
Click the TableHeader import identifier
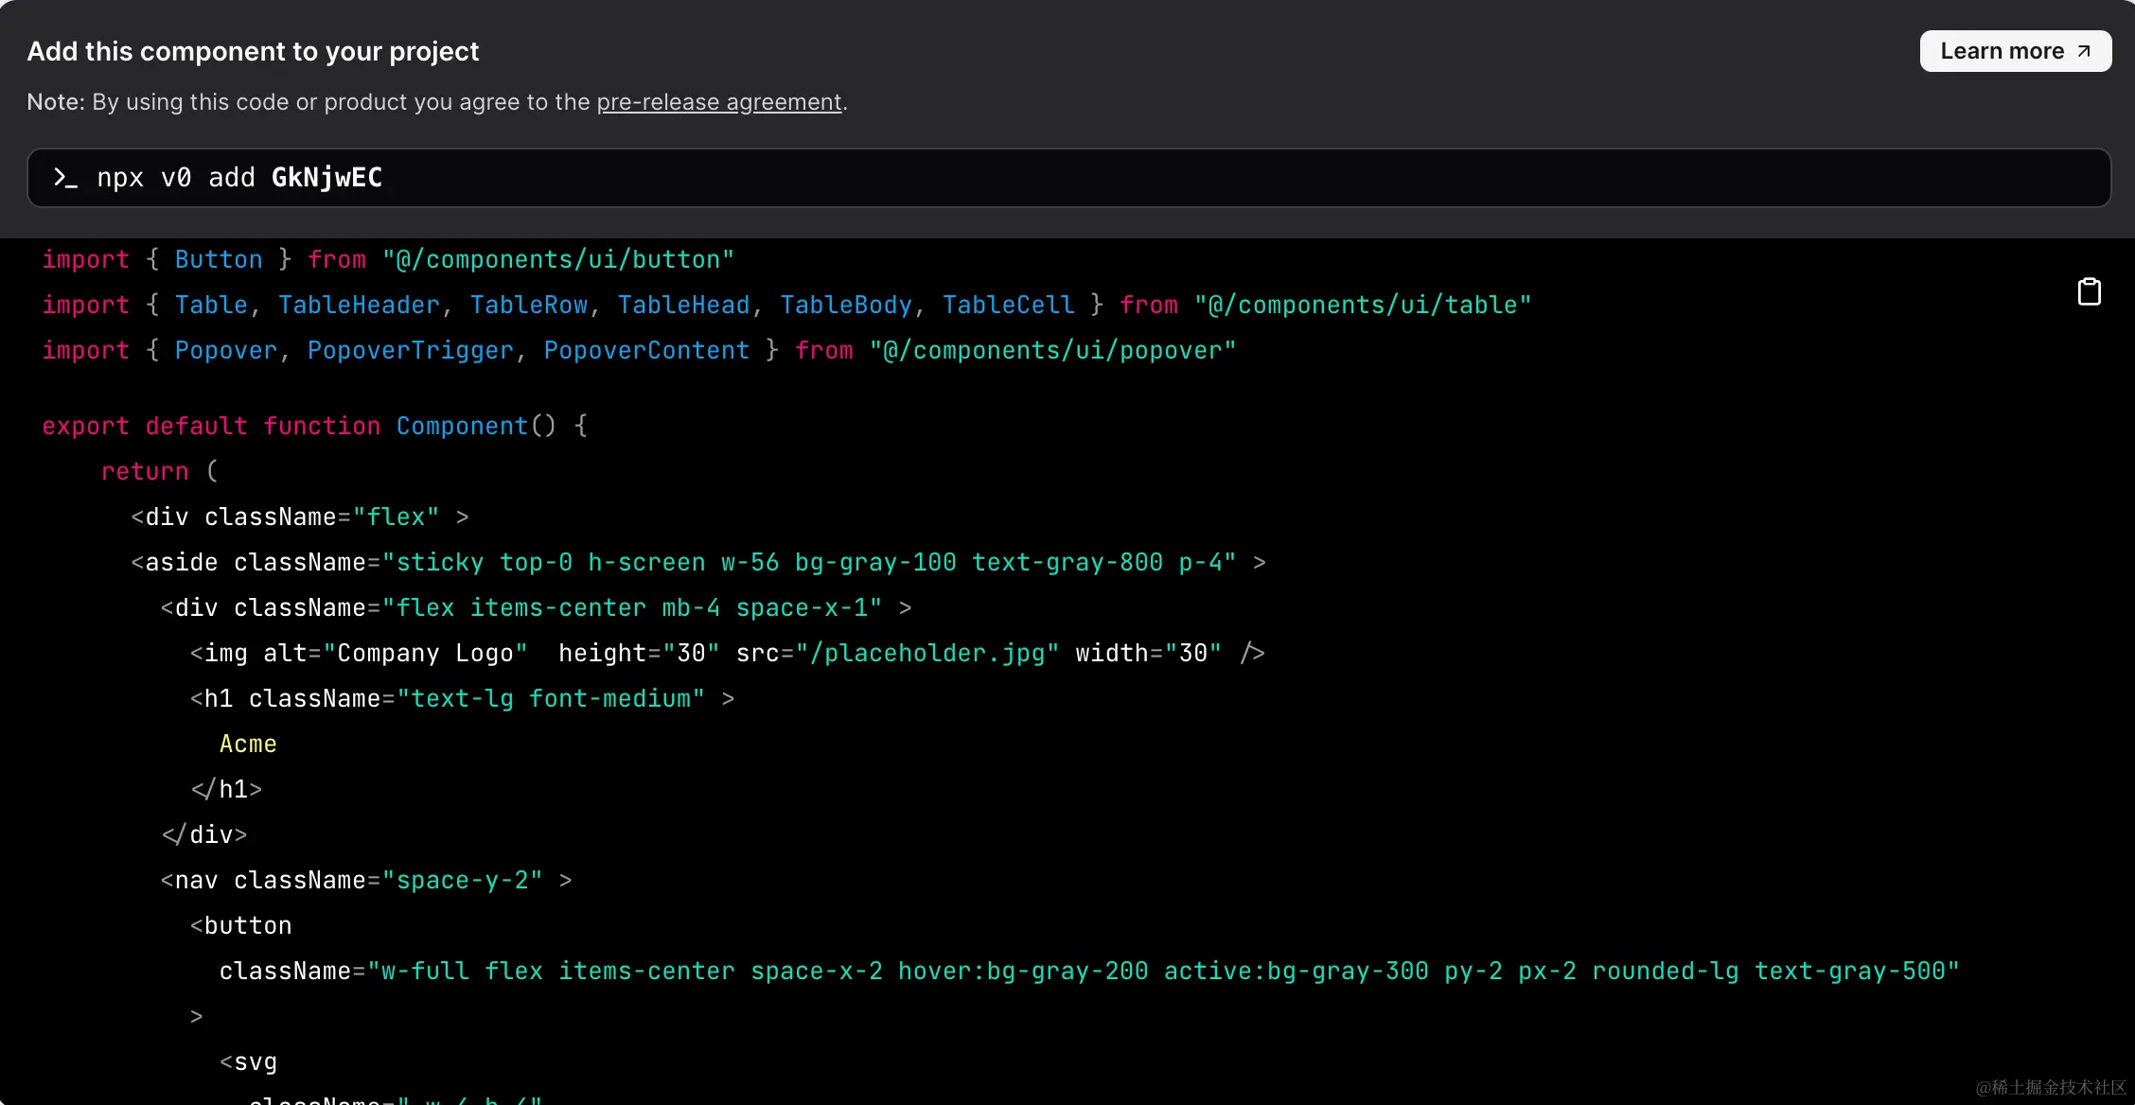359,305
